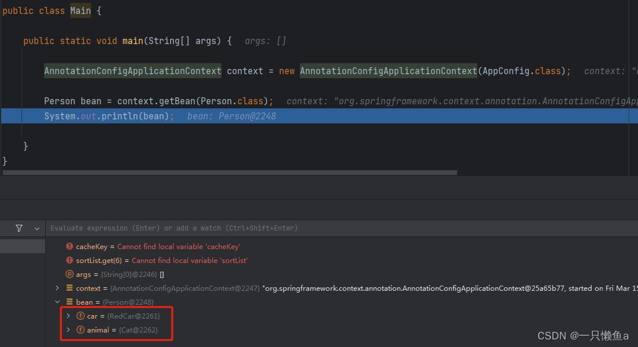Click the inline hint bean: Person@2248
This screenshot has width=638, height=347.
point(231,116)
